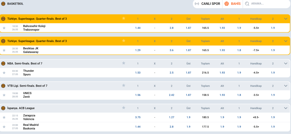This screenshot has height=134, width=291.
Task: Star the UNICS vs Zenit match
Action: click(x=4, y=95)
